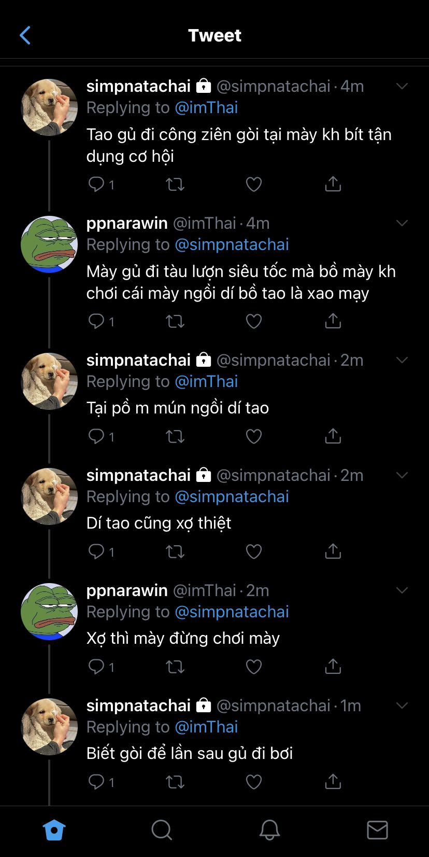The width and height of the screenshot is (429, 857).
Task: Reply to the "Tại pồ m mún ngồi" tweet
Action: pos(97,436)
